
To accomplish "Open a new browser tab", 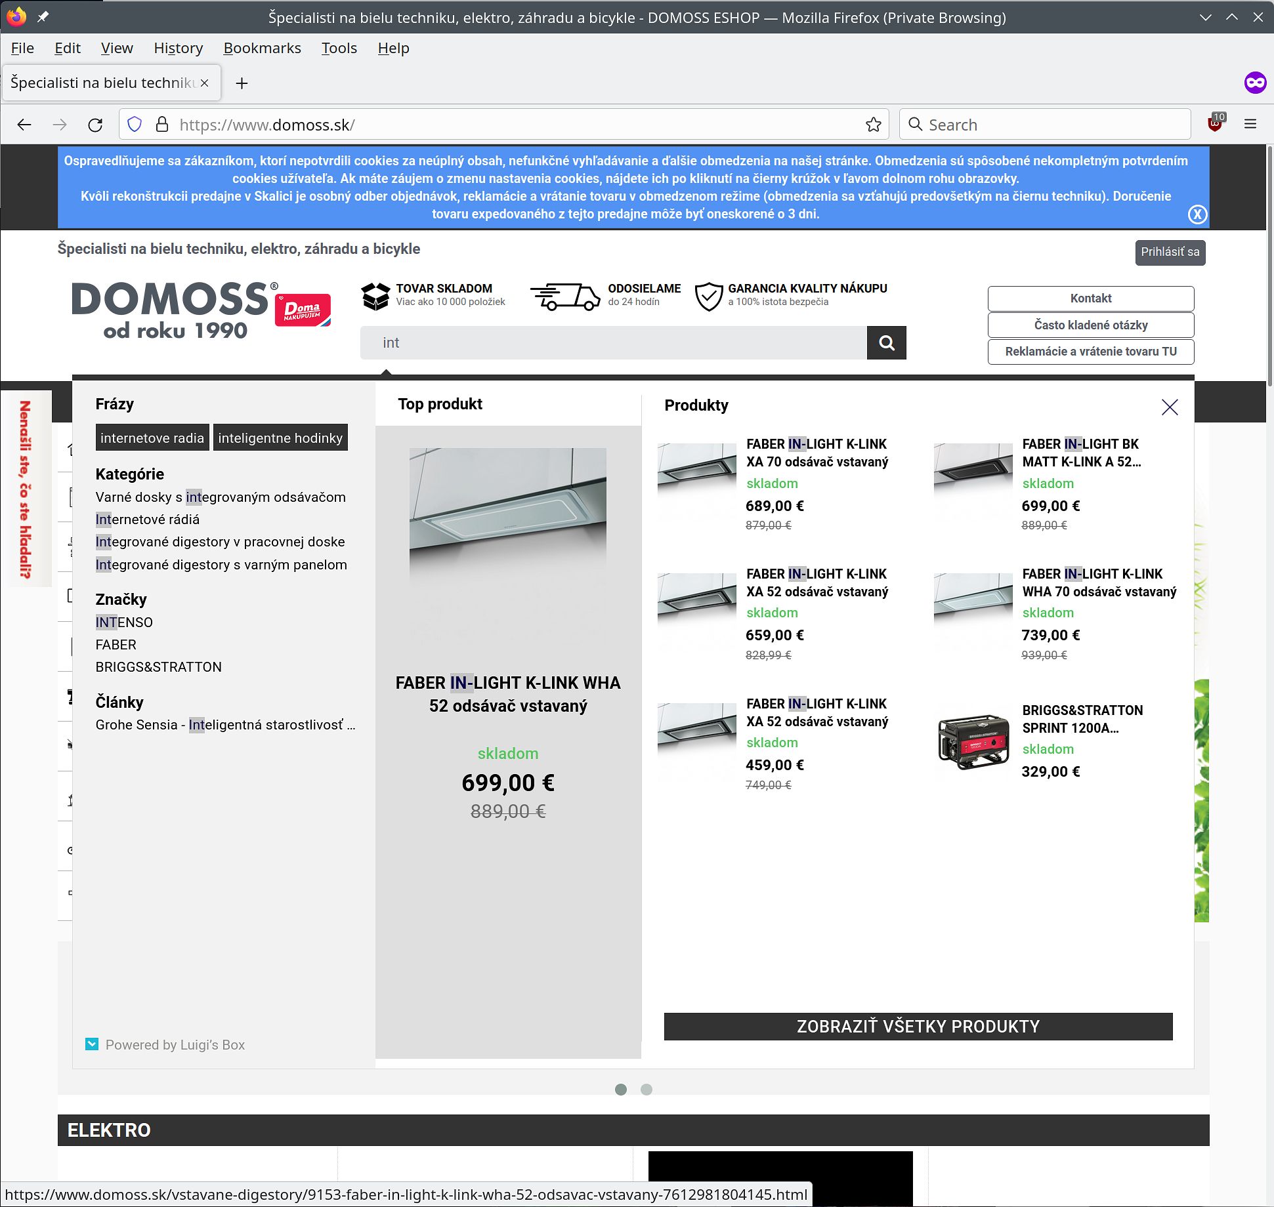I will (x=242, y=83).
